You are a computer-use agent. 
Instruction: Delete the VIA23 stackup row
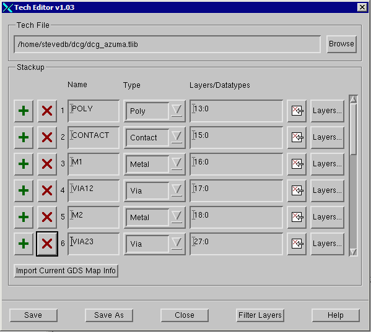47,244
